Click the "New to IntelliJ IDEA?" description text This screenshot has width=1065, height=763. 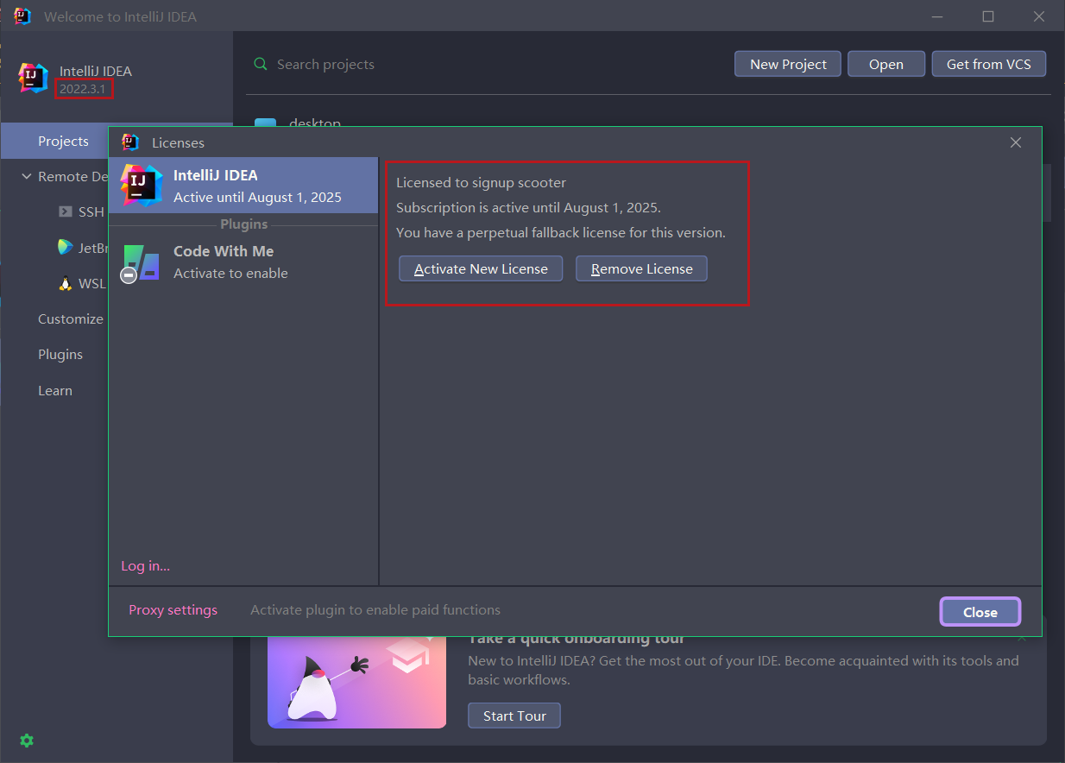(x=743, y=671)
